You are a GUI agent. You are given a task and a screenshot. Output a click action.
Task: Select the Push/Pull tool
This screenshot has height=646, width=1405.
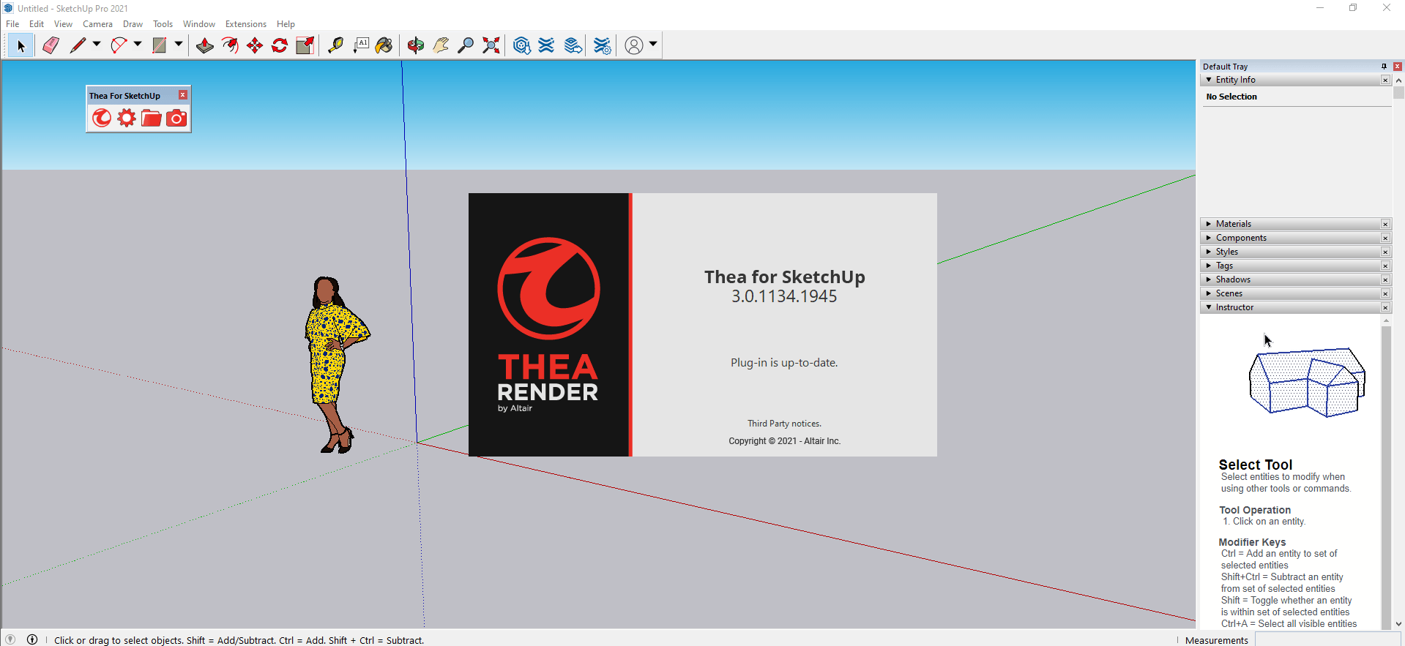[x=205, y=45]
